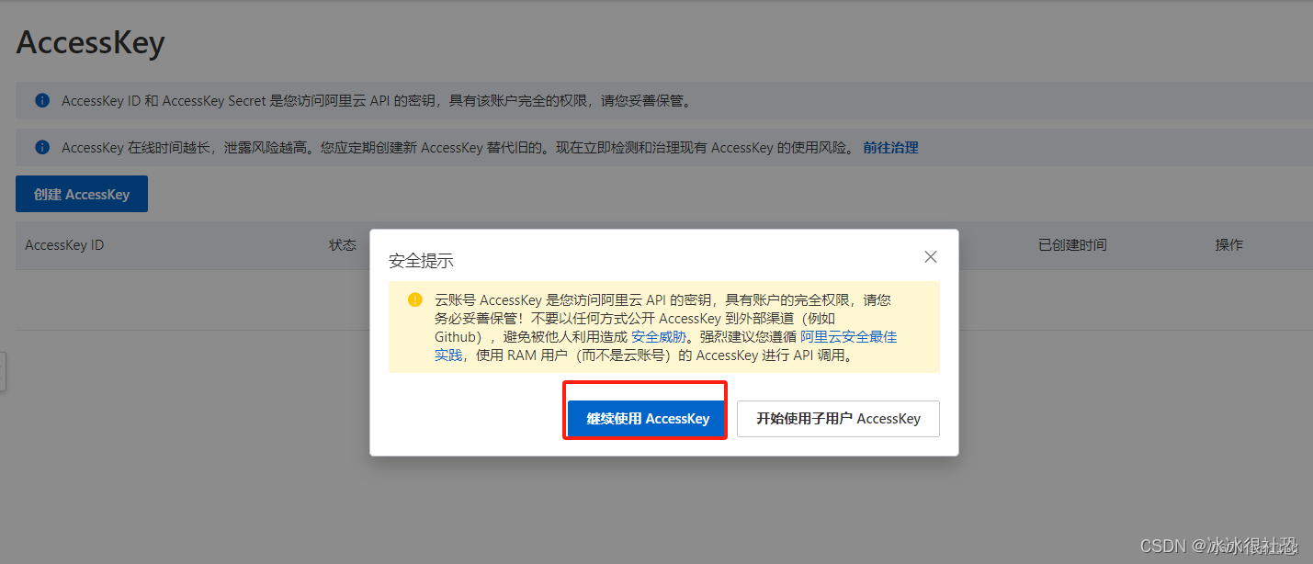Click info icon beside AccessKey Secret notice
Viewport: 1313px width, 564px height.
42,100
